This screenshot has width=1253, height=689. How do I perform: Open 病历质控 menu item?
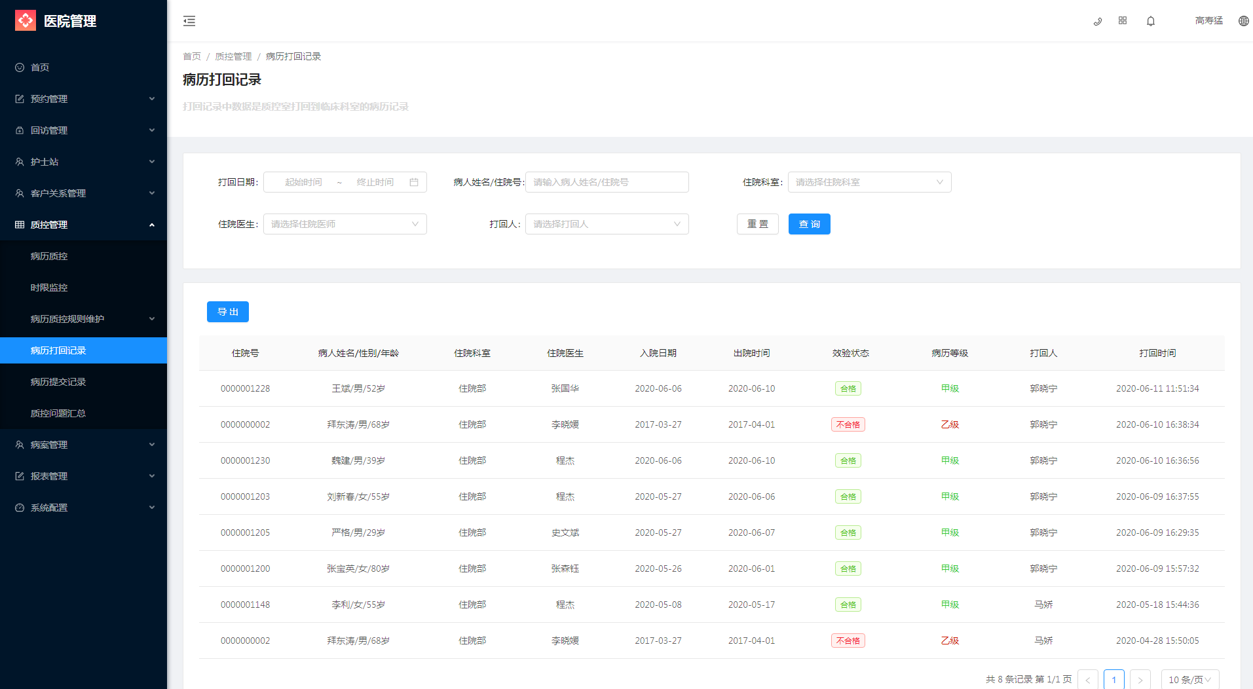click(83, 256)
